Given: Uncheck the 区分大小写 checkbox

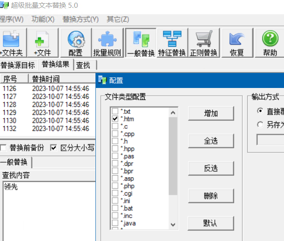Looking at the screenshot, I should click(54, 148).
